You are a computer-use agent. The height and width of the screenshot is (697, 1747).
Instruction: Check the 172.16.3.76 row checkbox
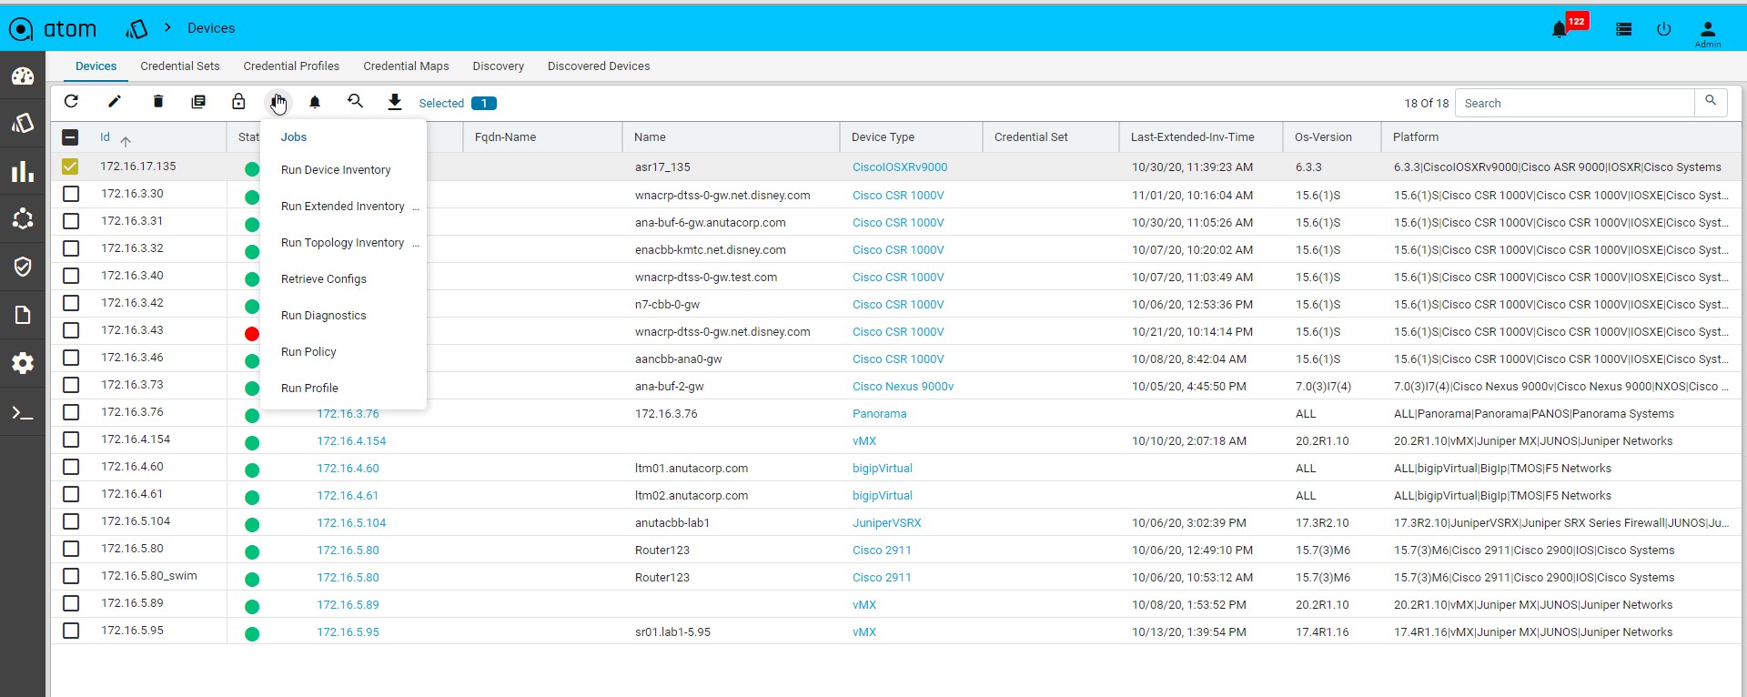tap(71, 412)
